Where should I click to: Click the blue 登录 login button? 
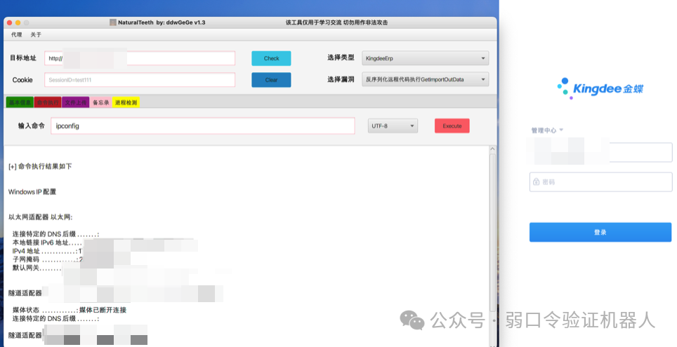coord(600,232)
